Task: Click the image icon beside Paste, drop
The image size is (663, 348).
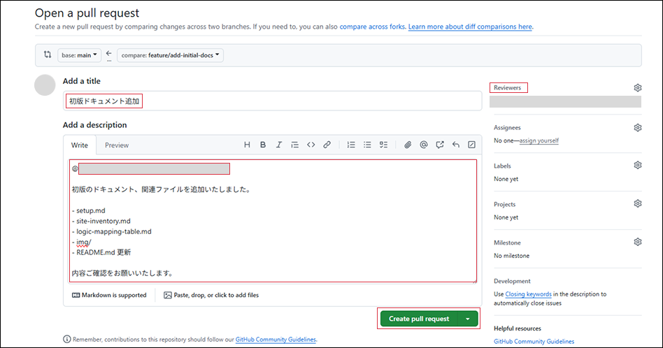Action: (168, 295)
